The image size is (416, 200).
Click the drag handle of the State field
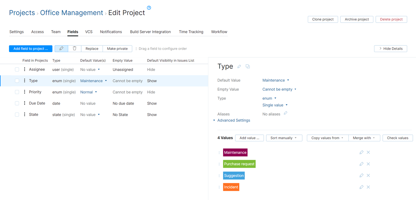coord(25,115)
